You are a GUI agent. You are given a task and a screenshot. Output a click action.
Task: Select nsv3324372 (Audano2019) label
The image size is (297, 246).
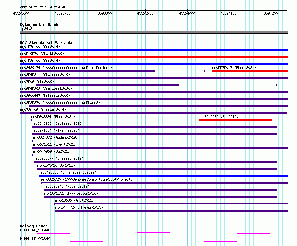55,137
